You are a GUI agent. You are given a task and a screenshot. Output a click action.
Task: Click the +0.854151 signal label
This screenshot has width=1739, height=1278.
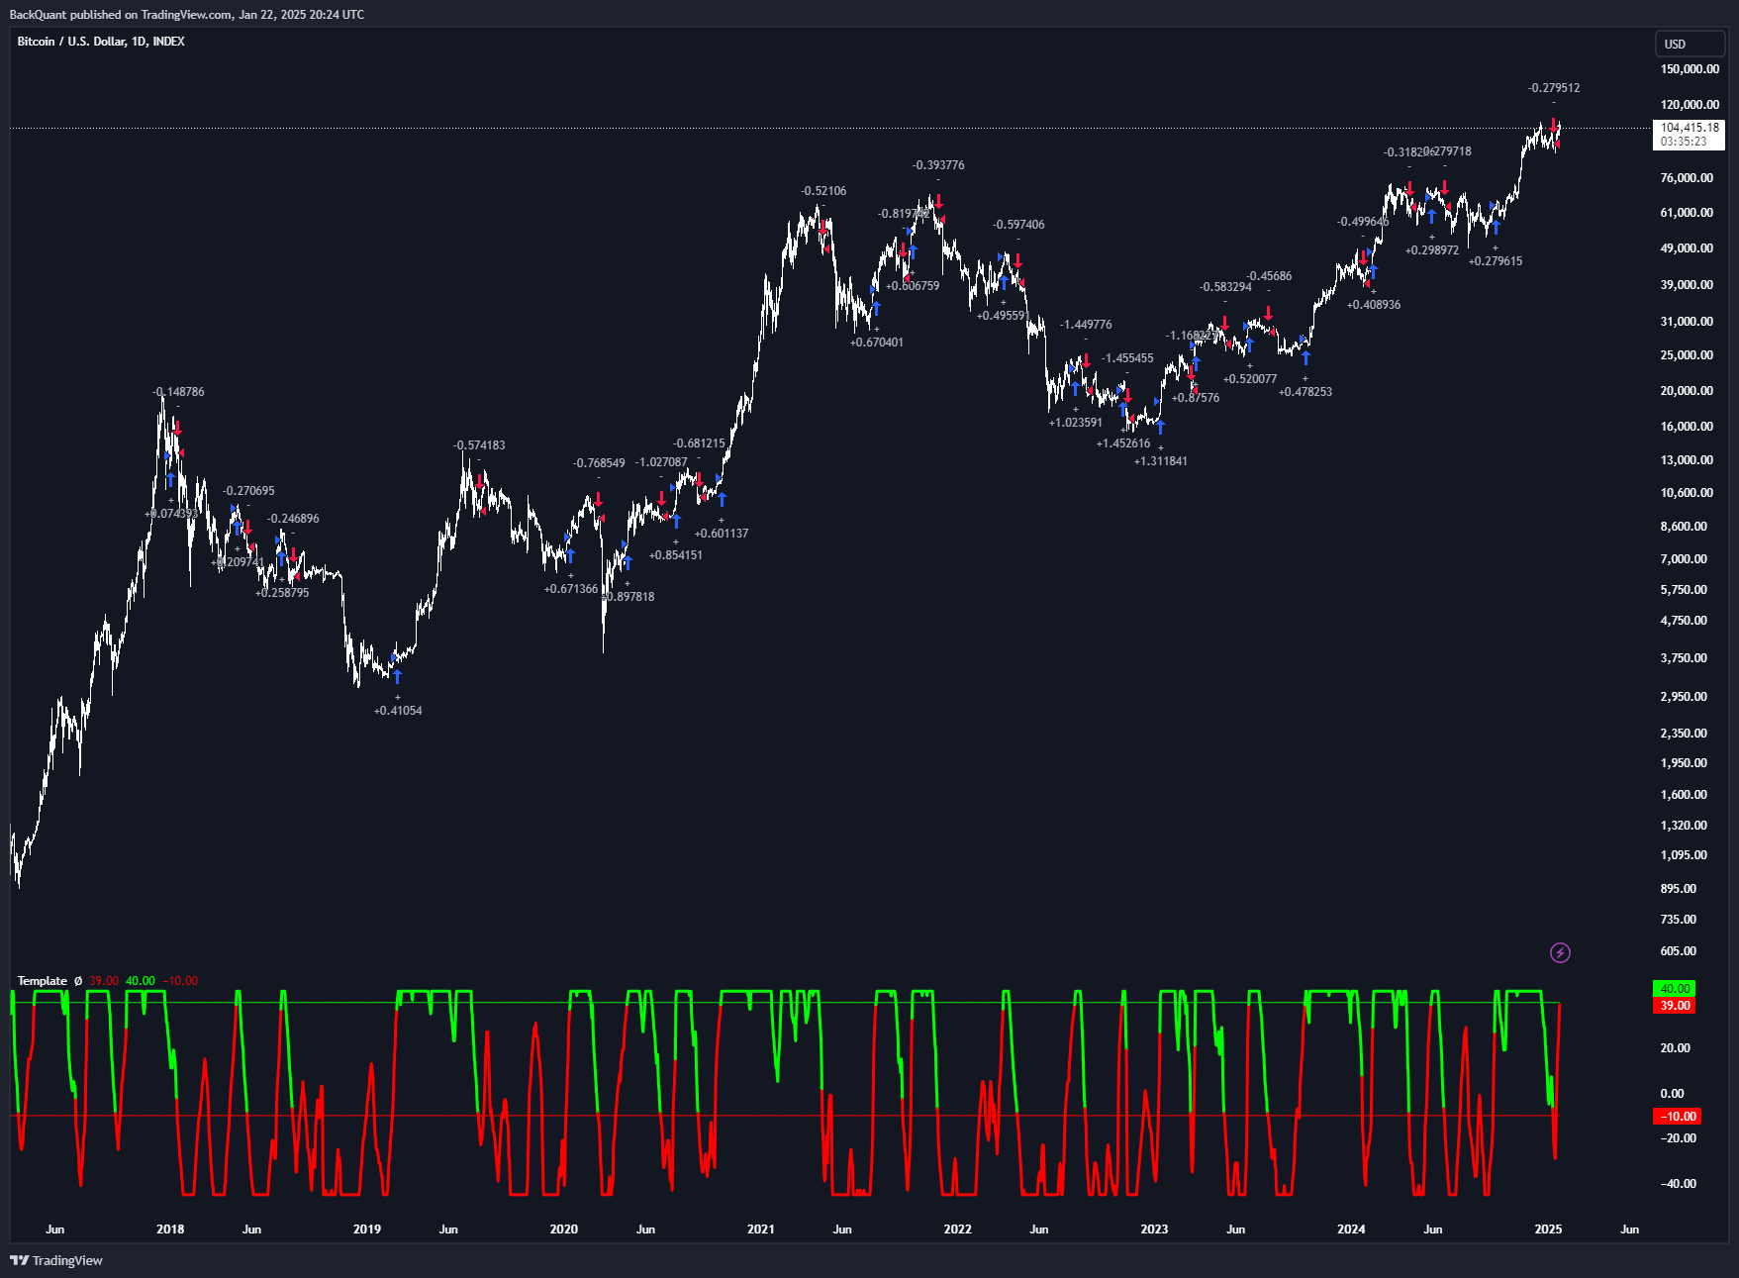pos(676,555)
